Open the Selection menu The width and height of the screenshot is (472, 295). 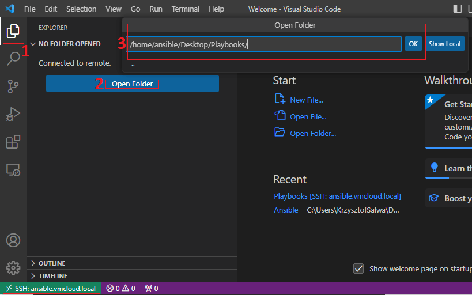[81, 9]
